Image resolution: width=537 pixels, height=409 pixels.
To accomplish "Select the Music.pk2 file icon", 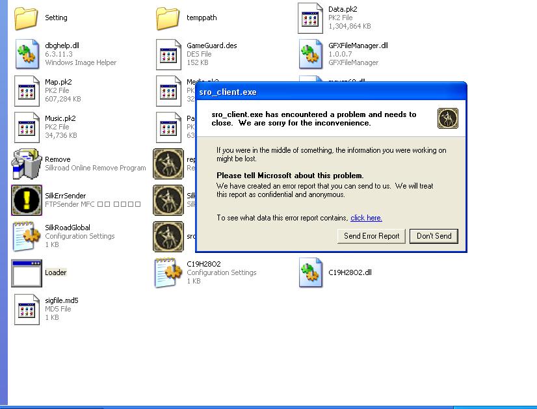I will pos(27,127).
